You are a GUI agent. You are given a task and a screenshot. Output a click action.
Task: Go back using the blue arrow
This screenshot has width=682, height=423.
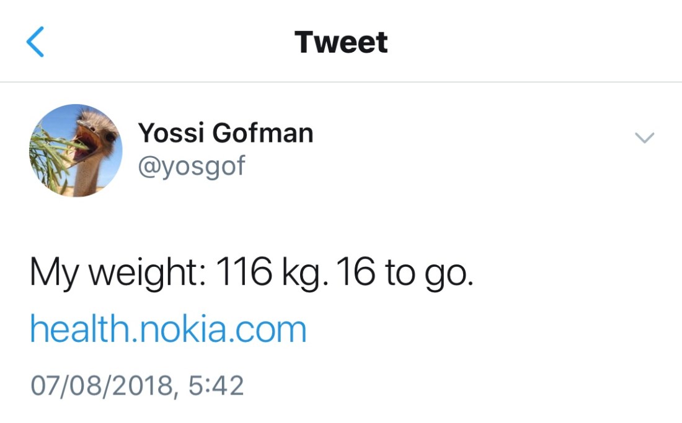click(x=35, y=43)
